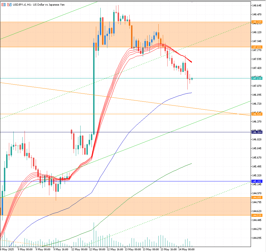Click the 145.670 value on price axis
266x252 pixels.
(257, 158)
